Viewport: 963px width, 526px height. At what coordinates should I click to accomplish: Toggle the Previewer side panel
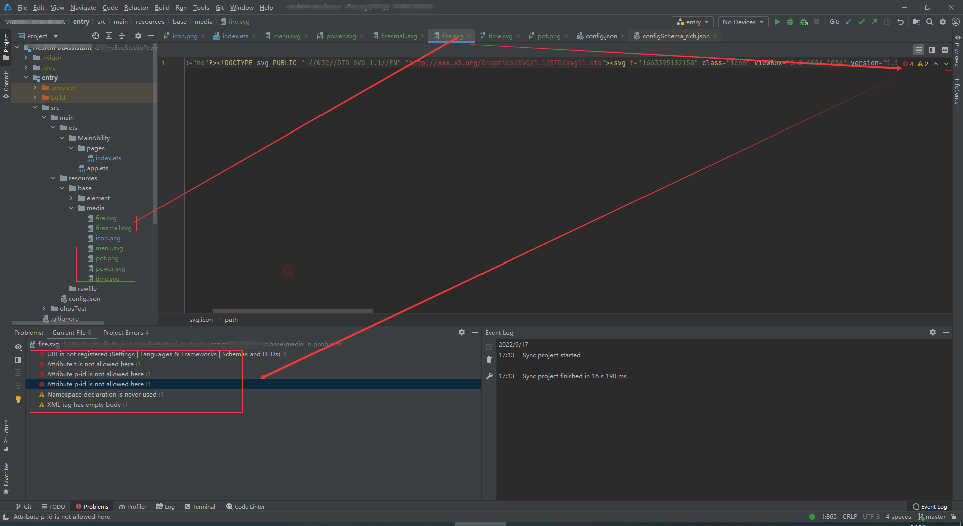[957, 52]
